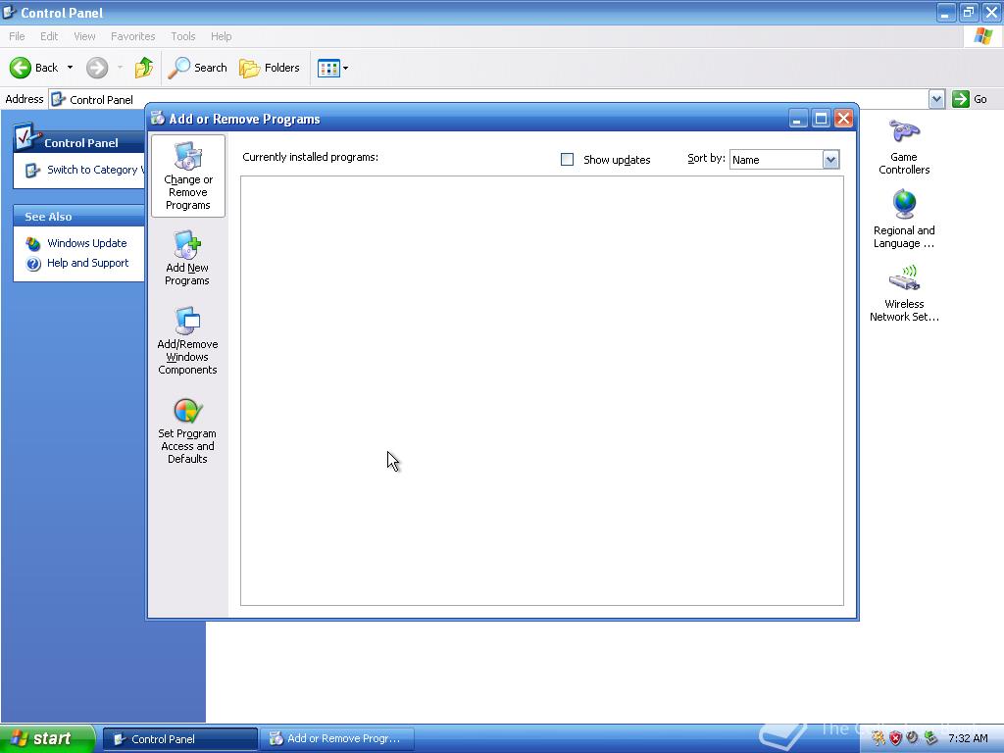The height and width of the screenshot is (753, 1004).
Task: Click the Switch to Category View icon
Action: (32, 171)
